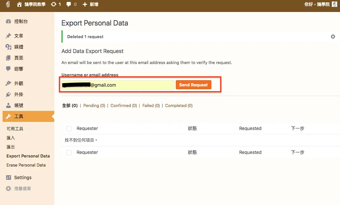Click the top 狀態 column header
This screenshot has height=205, width=340.
[192, 128]
